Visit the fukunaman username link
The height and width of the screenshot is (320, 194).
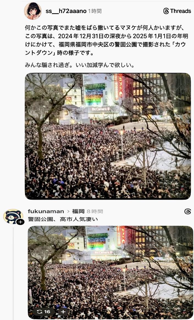click(46, 211)
